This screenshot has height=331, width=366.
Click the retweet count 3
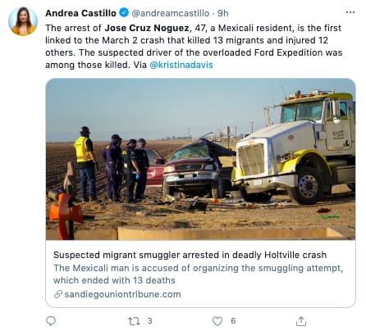pyautogui.click(x=149, y=321)
